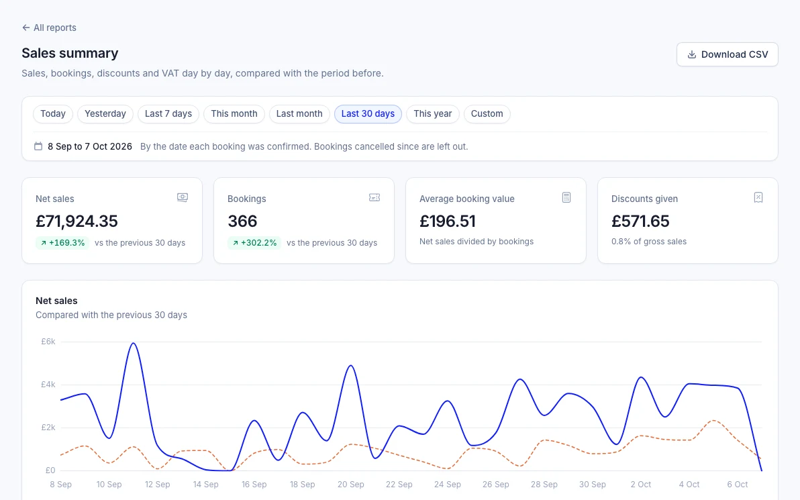Click the £571.65 discounts value
The image size is (800, 500).
pos(640,221)
